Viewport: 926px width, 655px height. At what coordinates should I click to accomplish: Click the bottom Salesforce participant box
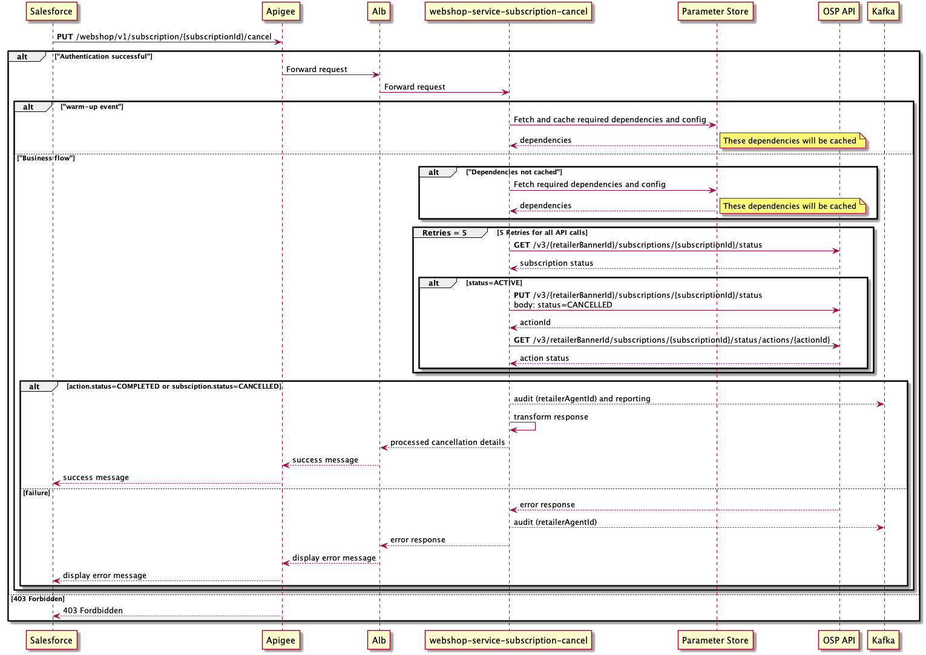[51, 640]
